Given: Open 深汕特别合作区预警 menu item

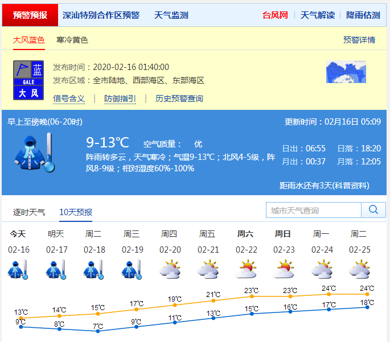Looking at the screenshot, I should click(x=101, y=15).
